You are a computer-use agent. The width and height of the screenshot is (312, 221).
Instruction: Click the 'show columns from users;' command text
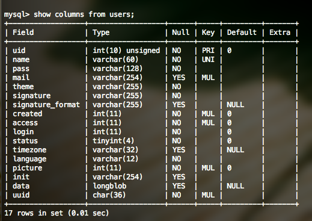pos(84,14)
